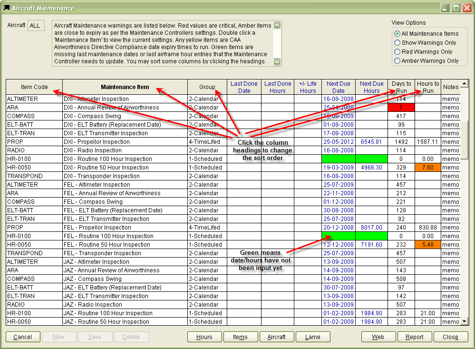Click green Next Due Hours cell for FEL HR-0100
The width and height of the screenshot is (475, 349).
click(x=371, y=236)
